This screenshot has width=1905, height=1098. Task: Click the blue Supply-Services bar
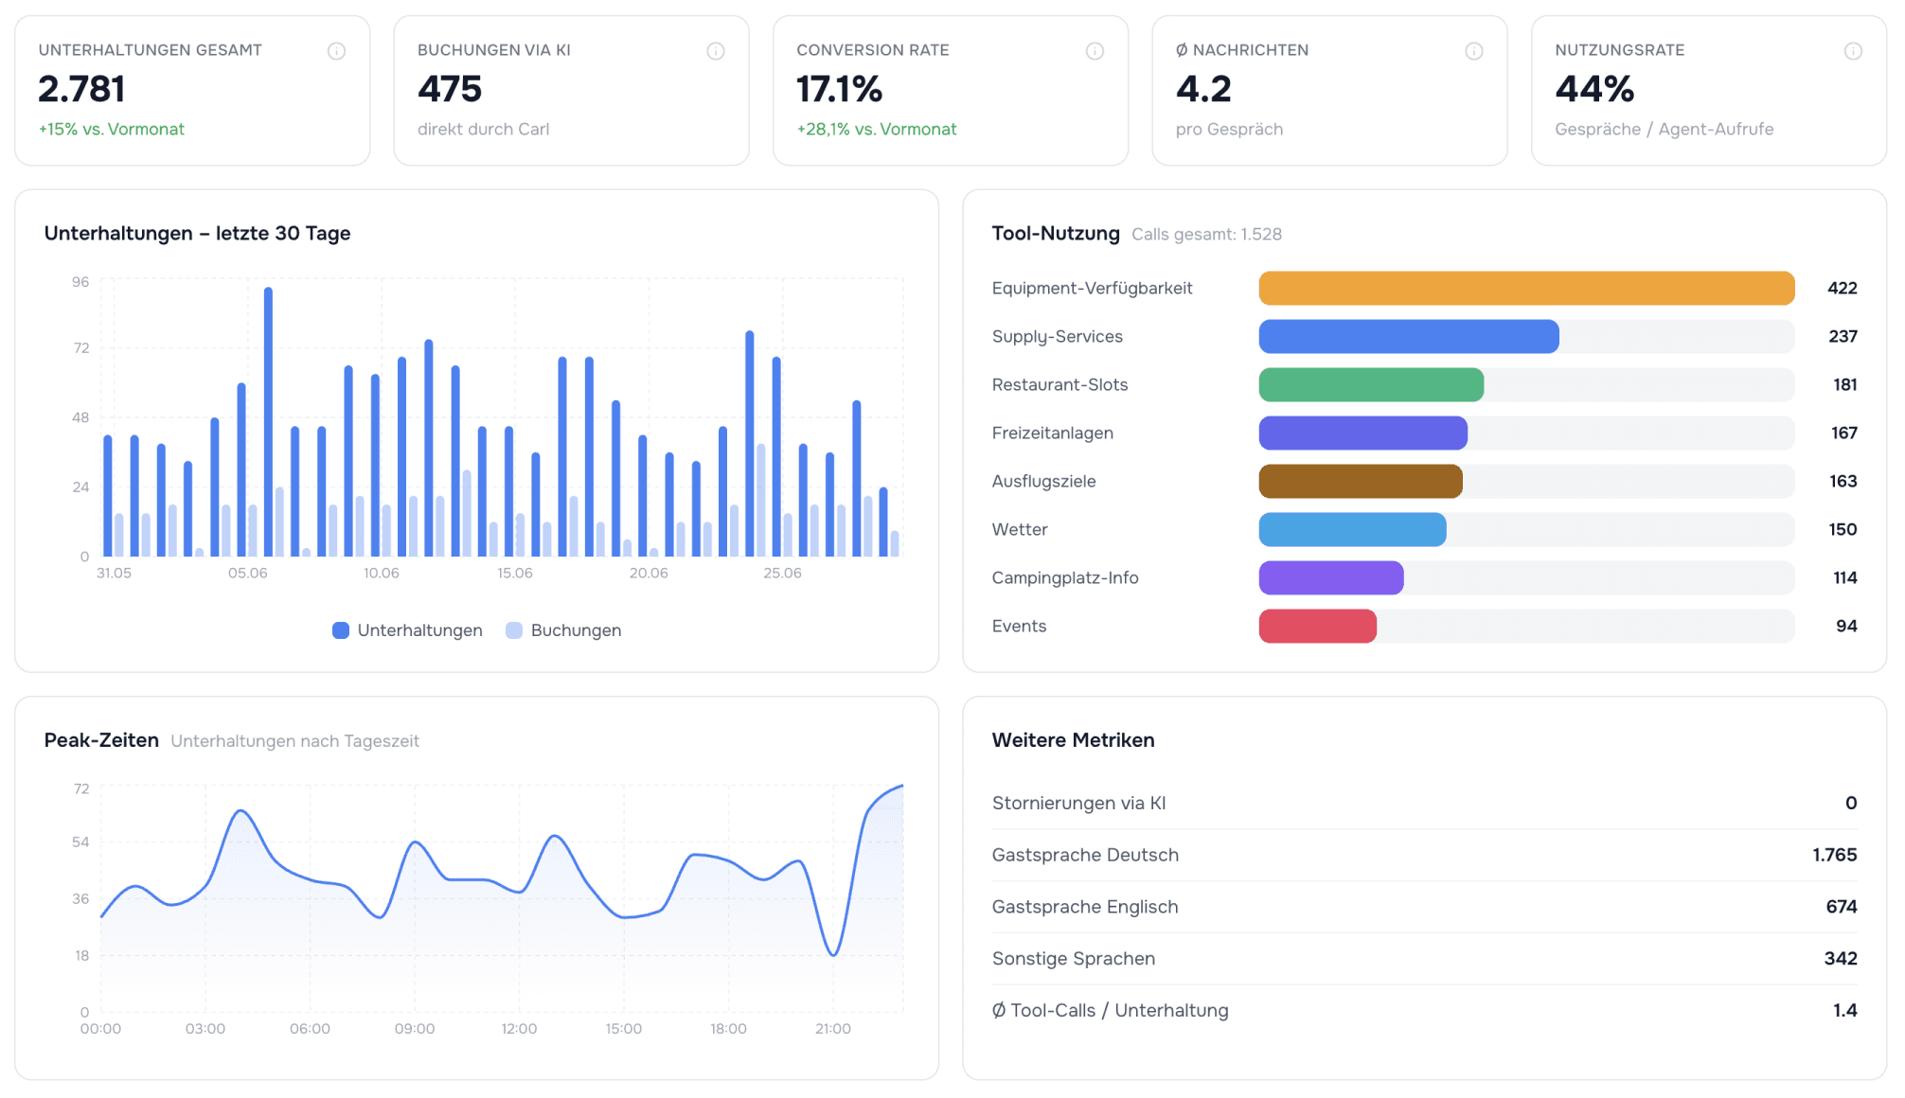pos(1409,337)
